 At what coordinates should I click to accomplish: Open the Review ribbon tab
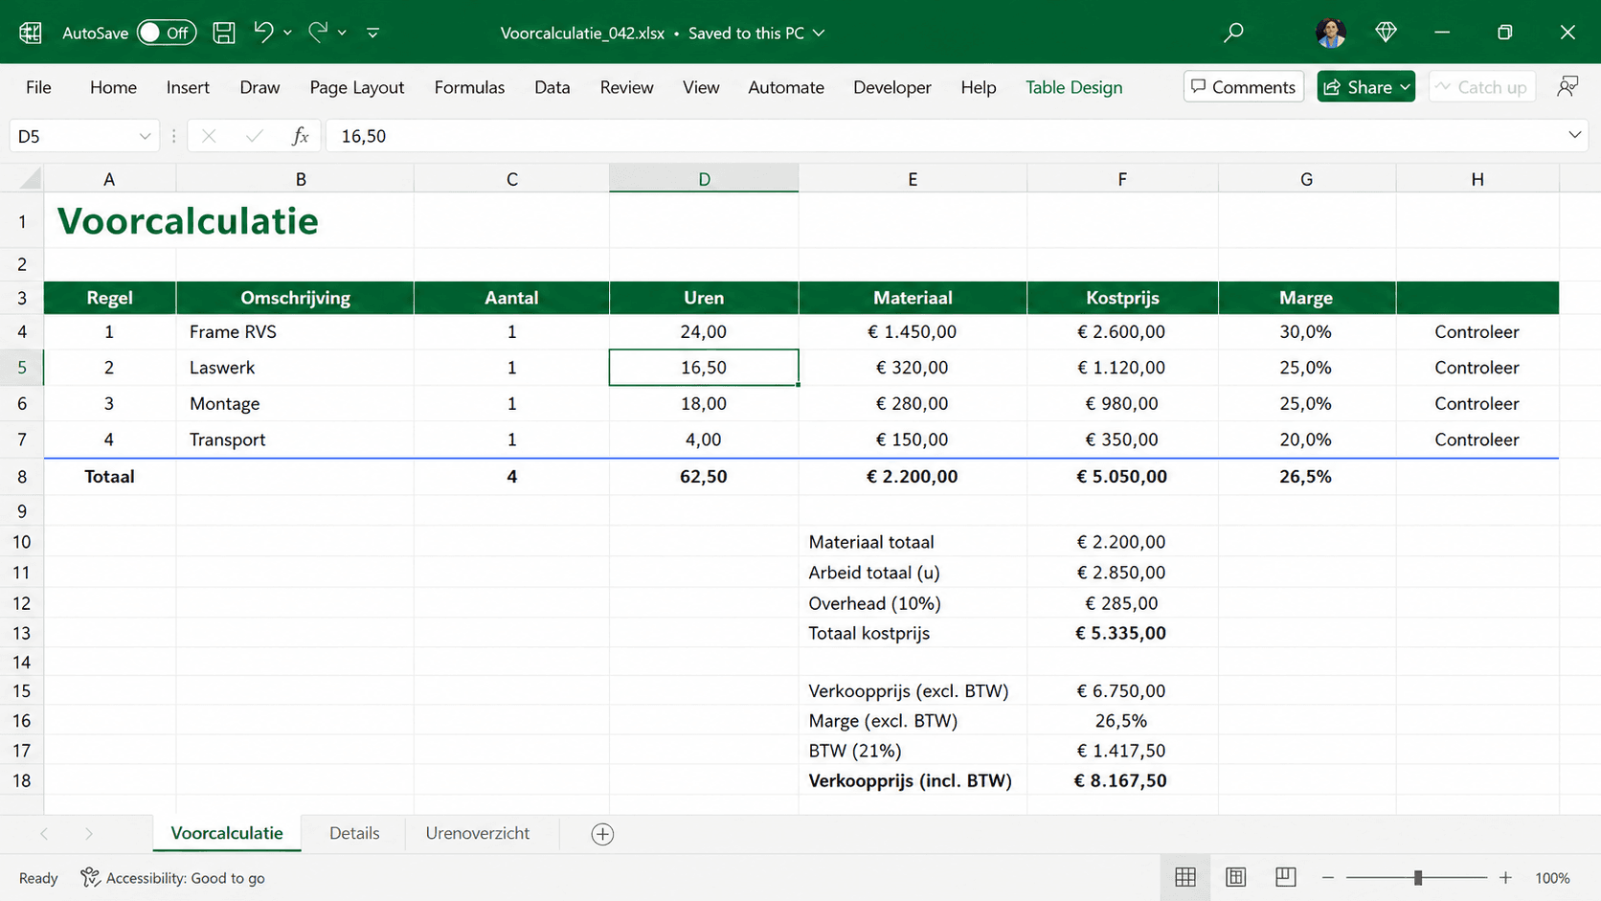pyautogui.click(x=627, y=87)
